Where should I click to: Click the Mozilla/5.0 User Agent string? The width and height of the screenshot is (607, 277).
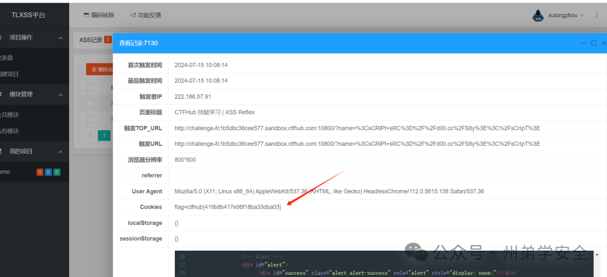click(329, 191)
